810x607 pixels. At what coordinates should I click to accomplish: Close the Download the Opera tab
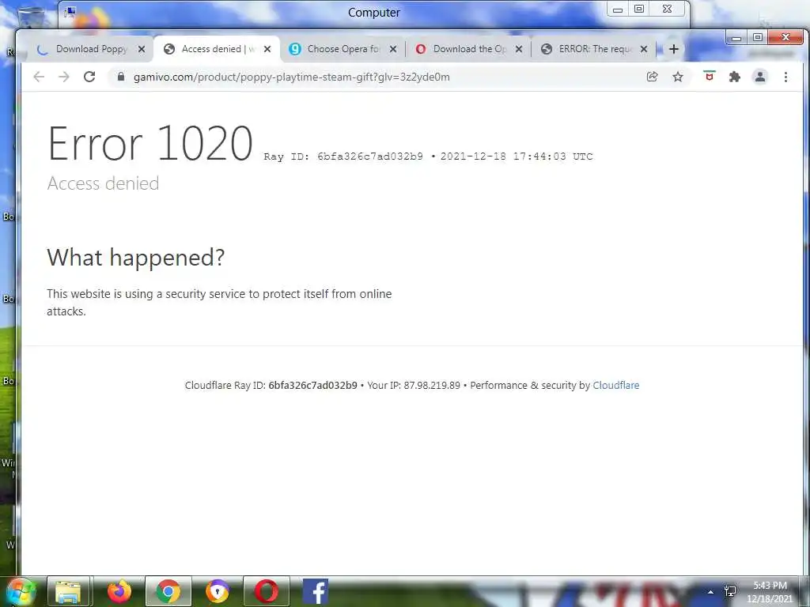tap(519, 49)
